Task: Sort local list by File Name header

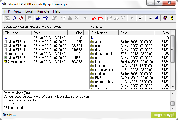Action: [x=17, y=33]
